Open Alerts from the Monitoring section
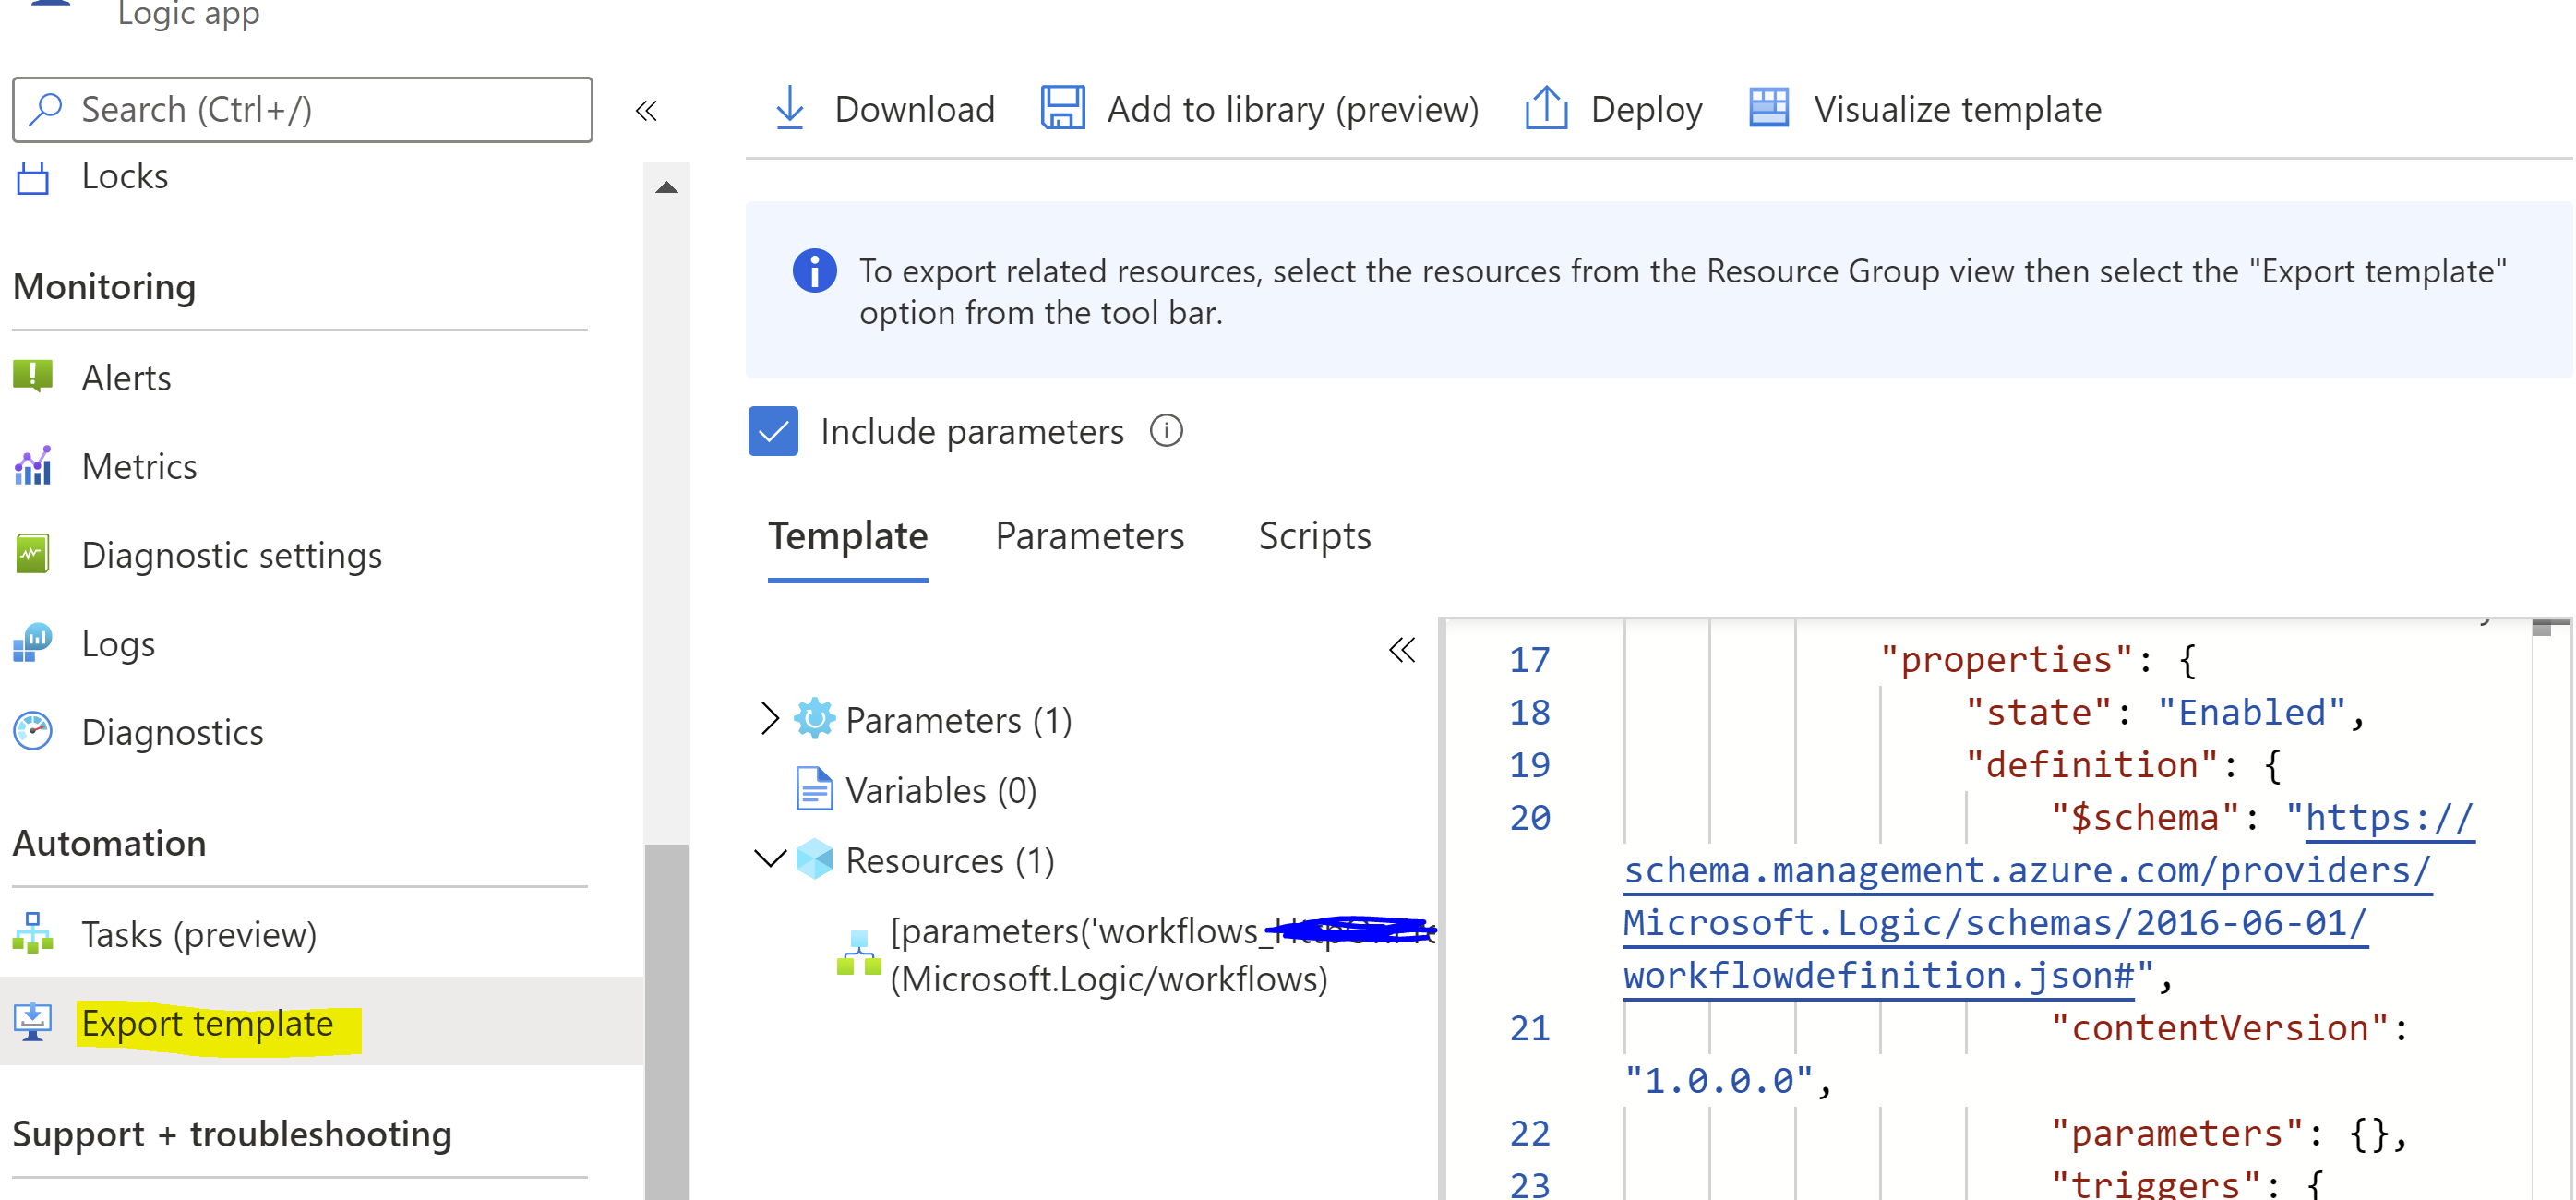Screen dimensions: 2576x1200 (x=126, y=378)
